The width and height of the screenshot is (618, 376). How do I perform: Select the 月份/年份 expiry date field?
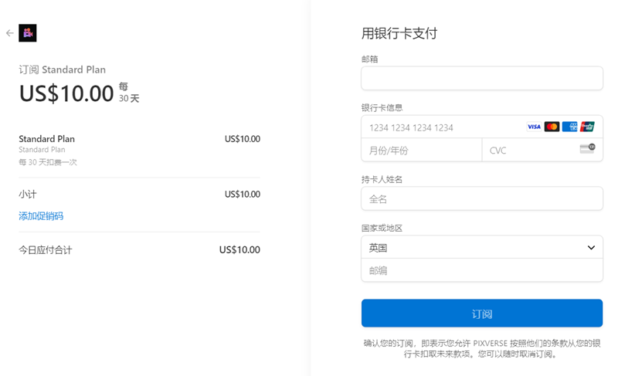tap(421, 151)
